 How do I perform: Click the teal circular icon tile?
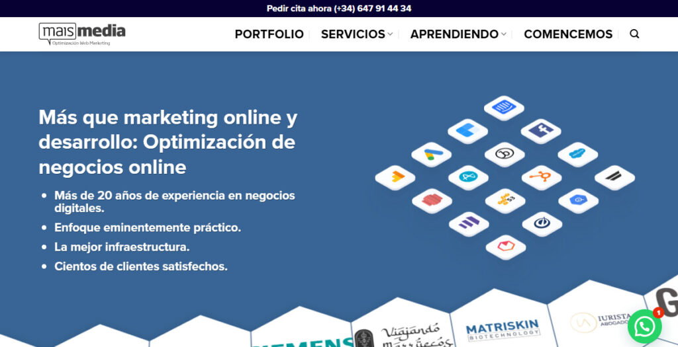pos(468,177)
